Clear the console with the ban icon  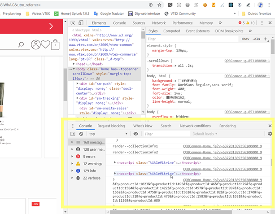pyautogui.click(x=81, y=134)
